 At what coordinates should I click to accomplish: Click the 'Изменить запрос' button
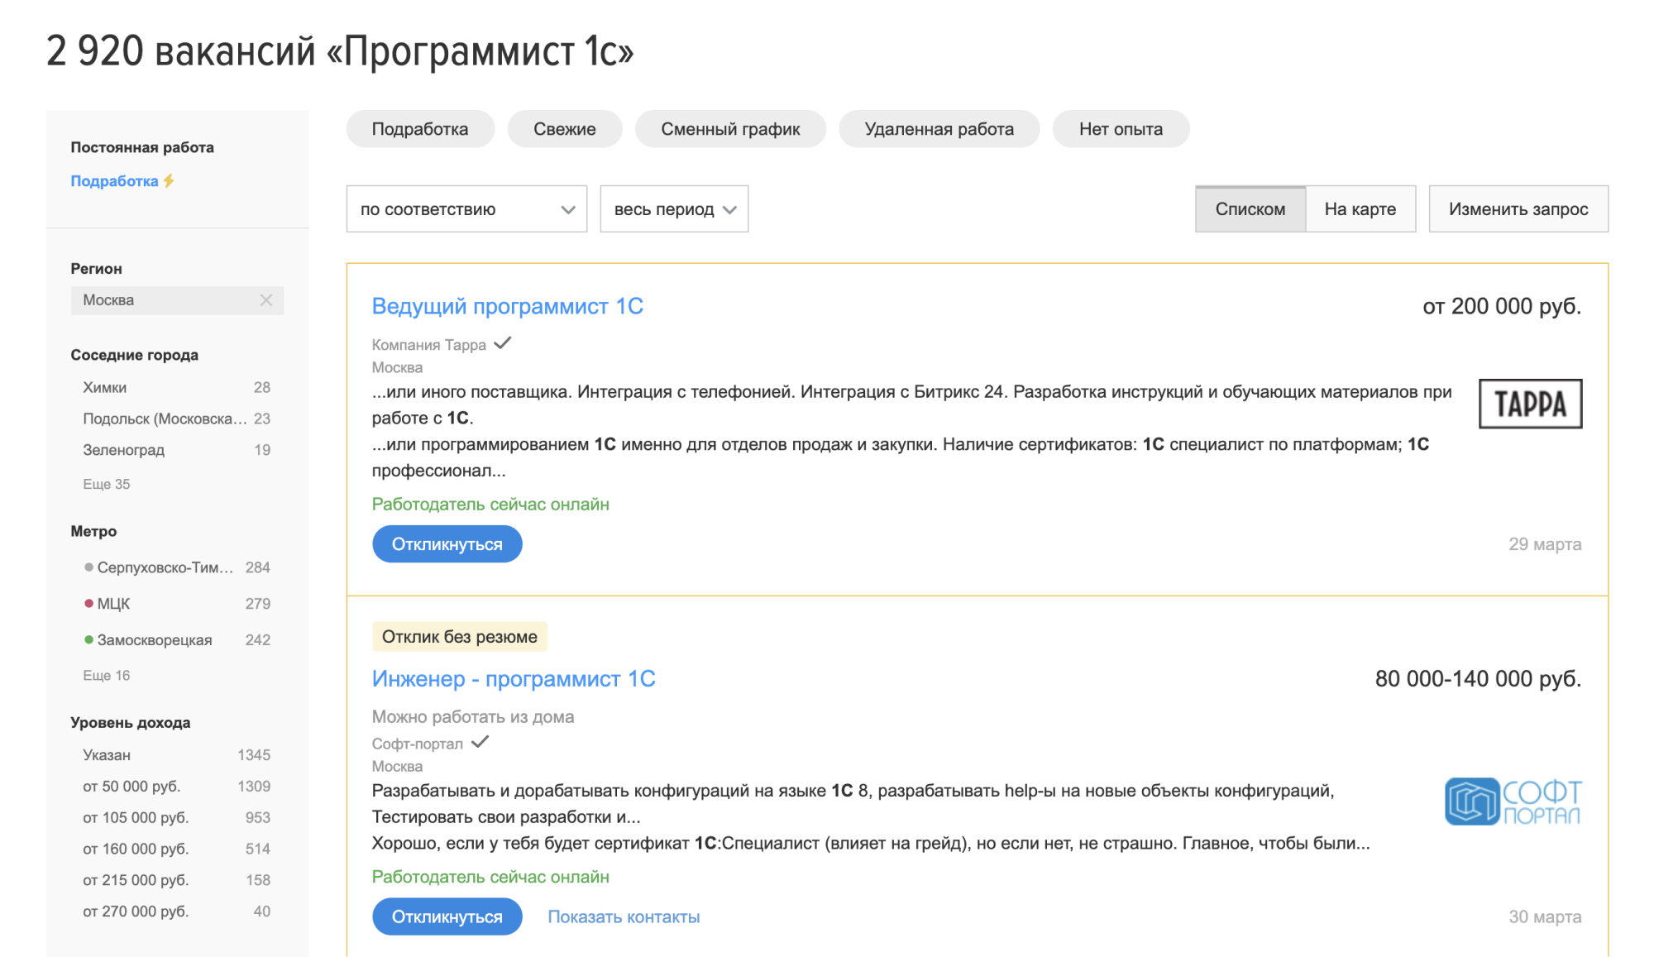1518,209
